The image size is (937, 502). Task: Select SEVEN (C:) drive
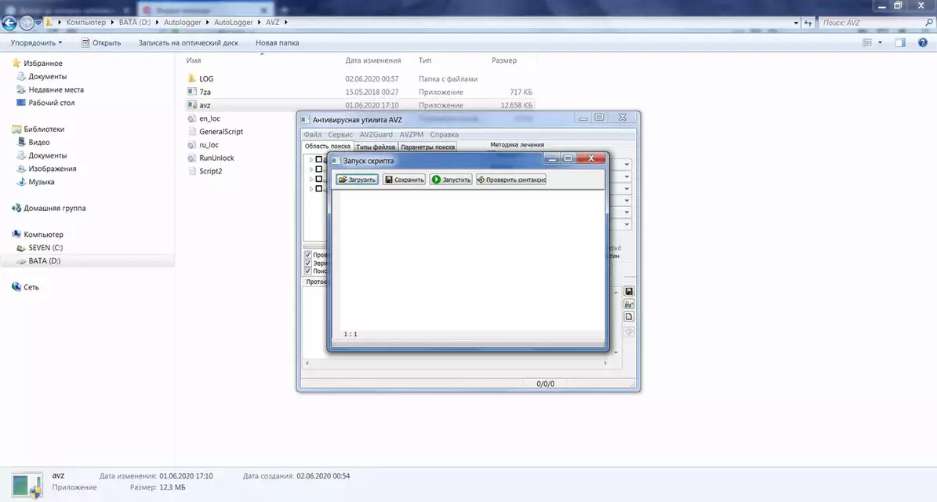[45, 247]
